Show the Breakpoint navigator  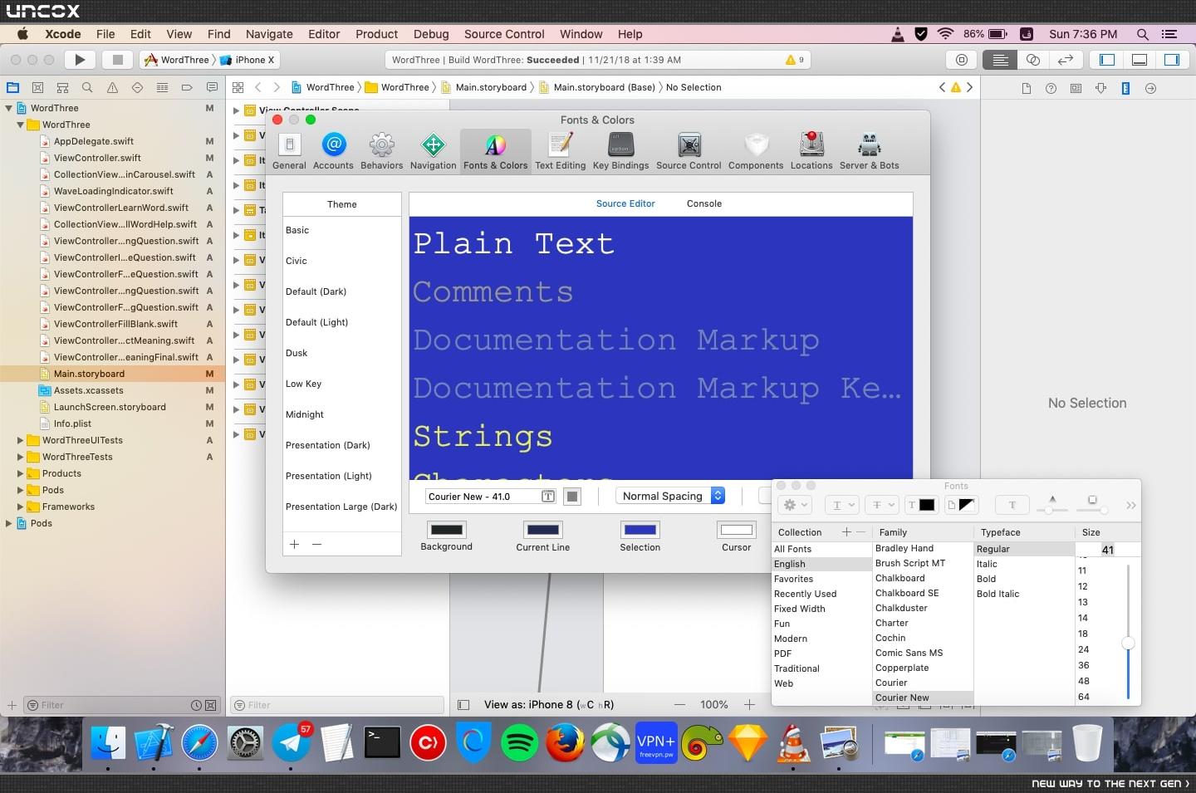(x=187, y=87)
